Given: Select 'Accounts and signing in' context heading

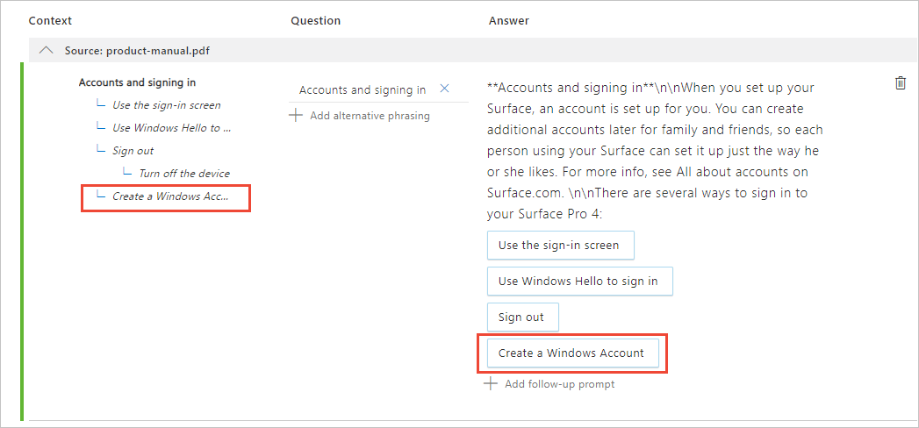Looking at the screenshot, I should [137, 82].
